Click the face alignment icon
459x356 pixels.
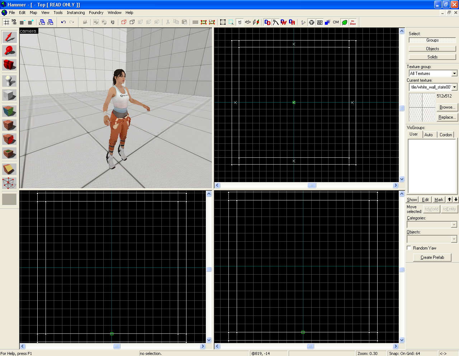point(256,22)
